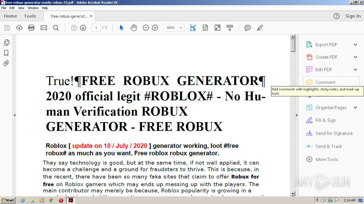Go to previous page arrow
The height and width of the screenshot is (204, 364).
(x=74, y=28)
